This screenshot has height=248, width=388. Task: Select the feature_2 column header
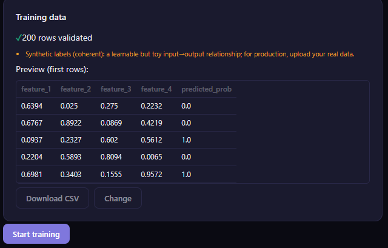pyautogui.click(x=76, y=89)
